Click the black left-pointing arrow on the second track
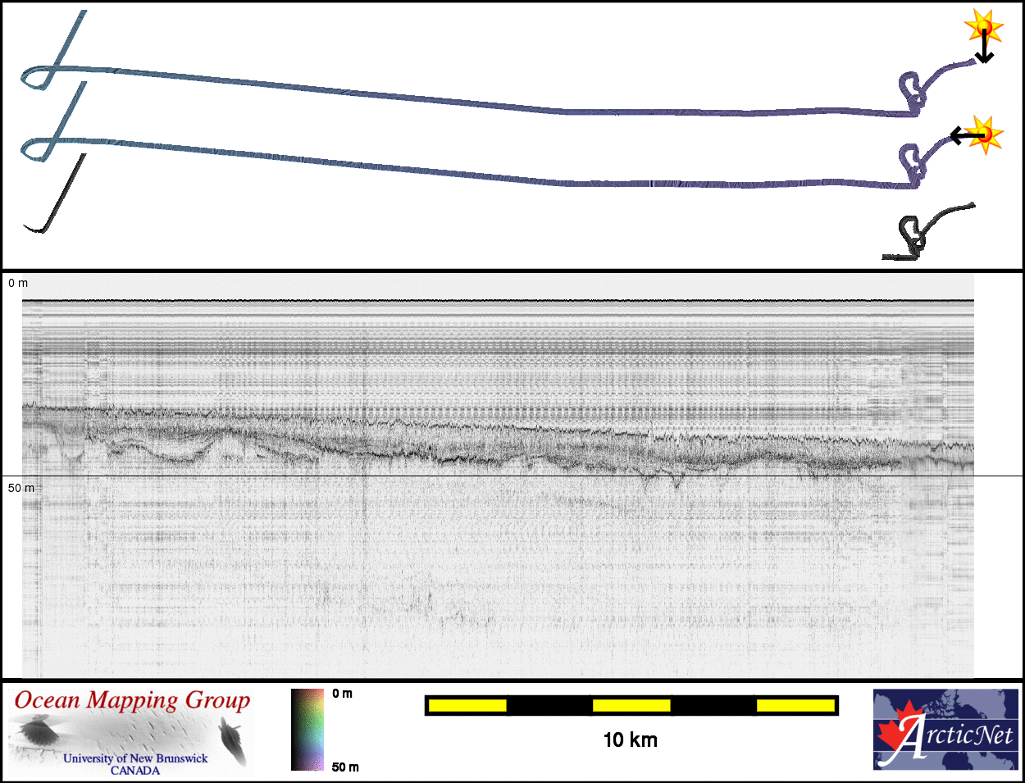The width and height of the screenshot is (1025, 783). pyautogui.click(x=963, y=134)
